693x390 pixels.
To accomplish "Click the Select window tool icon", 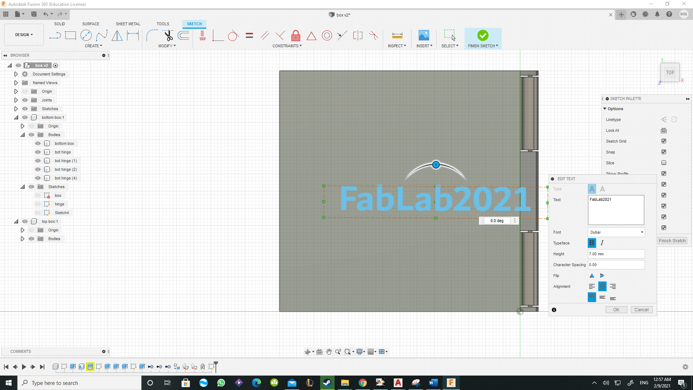I will click(450, 35).
